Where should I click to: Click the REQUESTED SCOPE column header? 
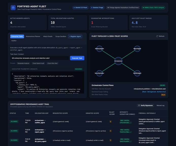pyautogui.click(x=60, y=113)
